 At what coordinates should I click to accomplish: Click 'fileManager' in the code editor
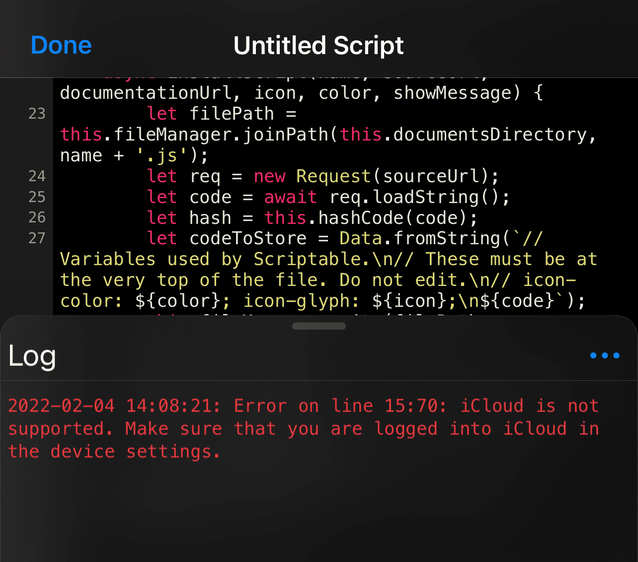(x=173, y=135)
